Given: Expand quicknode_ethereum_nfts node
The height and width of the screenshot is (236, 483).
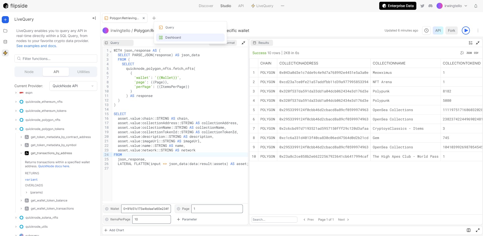Looking at the screenshot, I should 16,102.
